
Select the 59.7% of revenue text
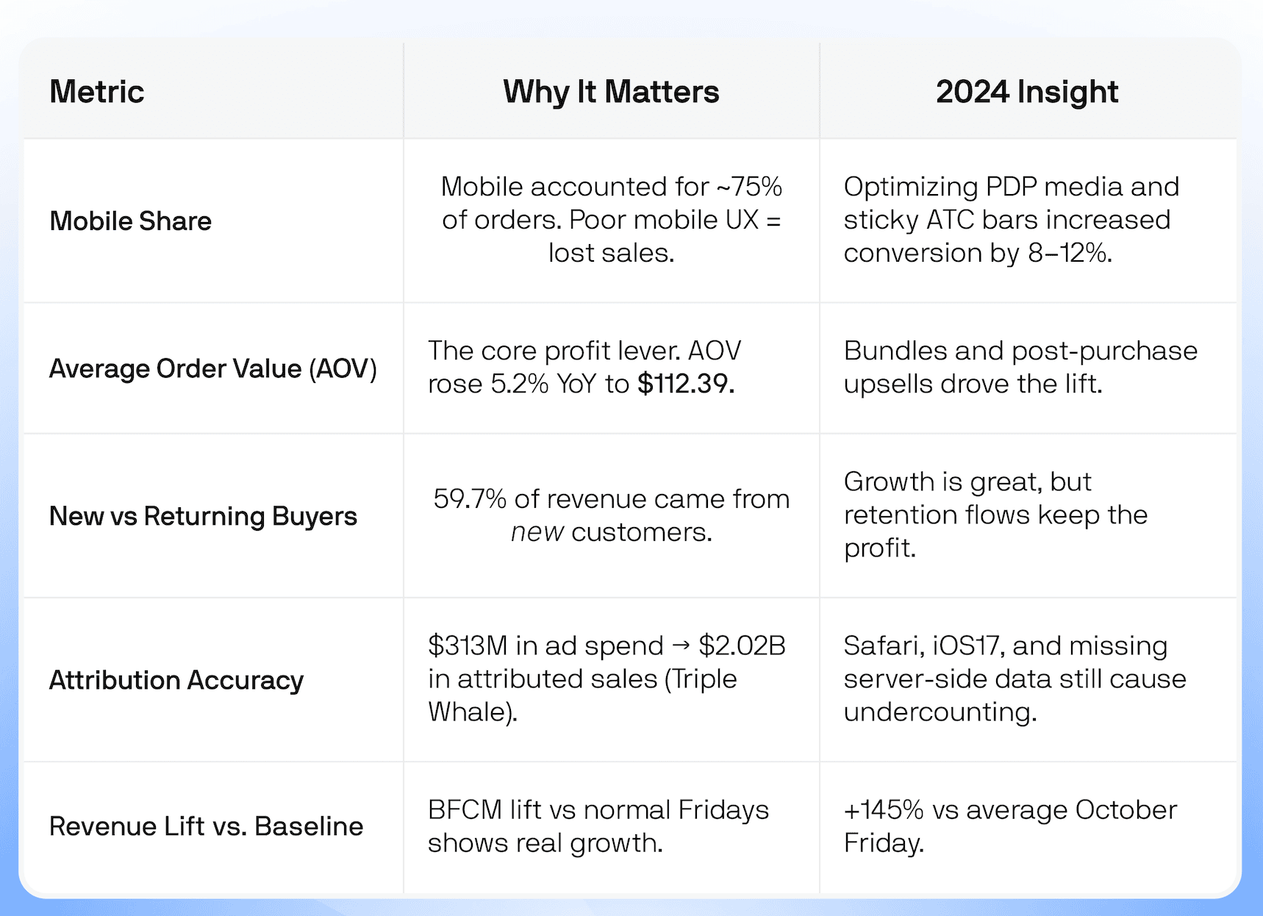(x=611, y=499)
